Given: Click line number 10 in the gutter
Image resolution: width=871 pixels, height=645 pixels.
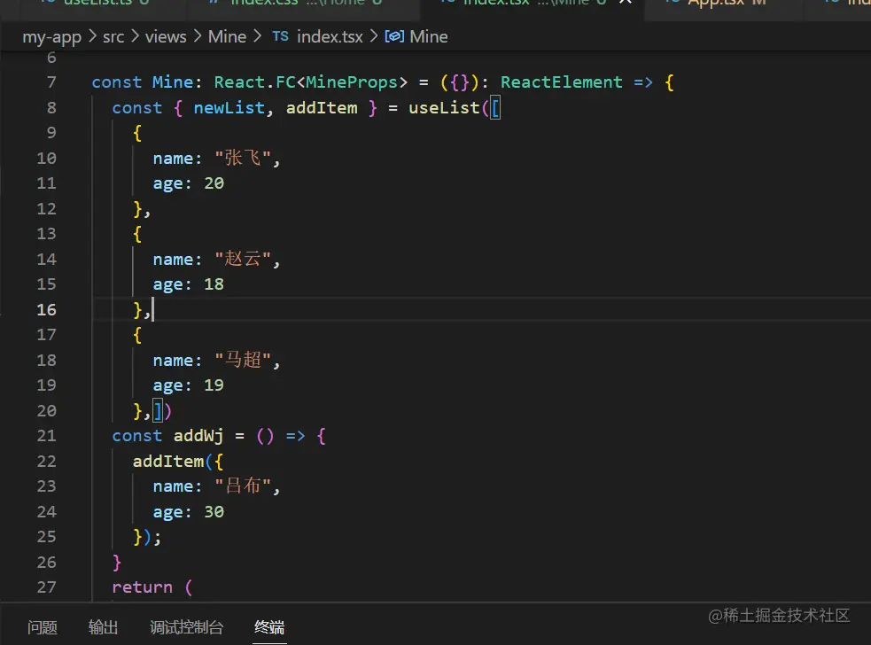Looking at the screenshot, I should click(47, 159).
